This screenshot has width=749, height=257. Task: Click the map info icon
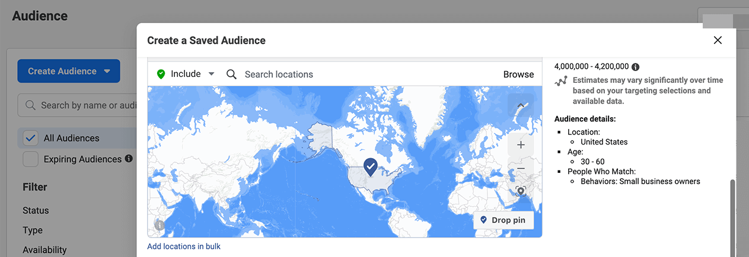tap(160, 224)
